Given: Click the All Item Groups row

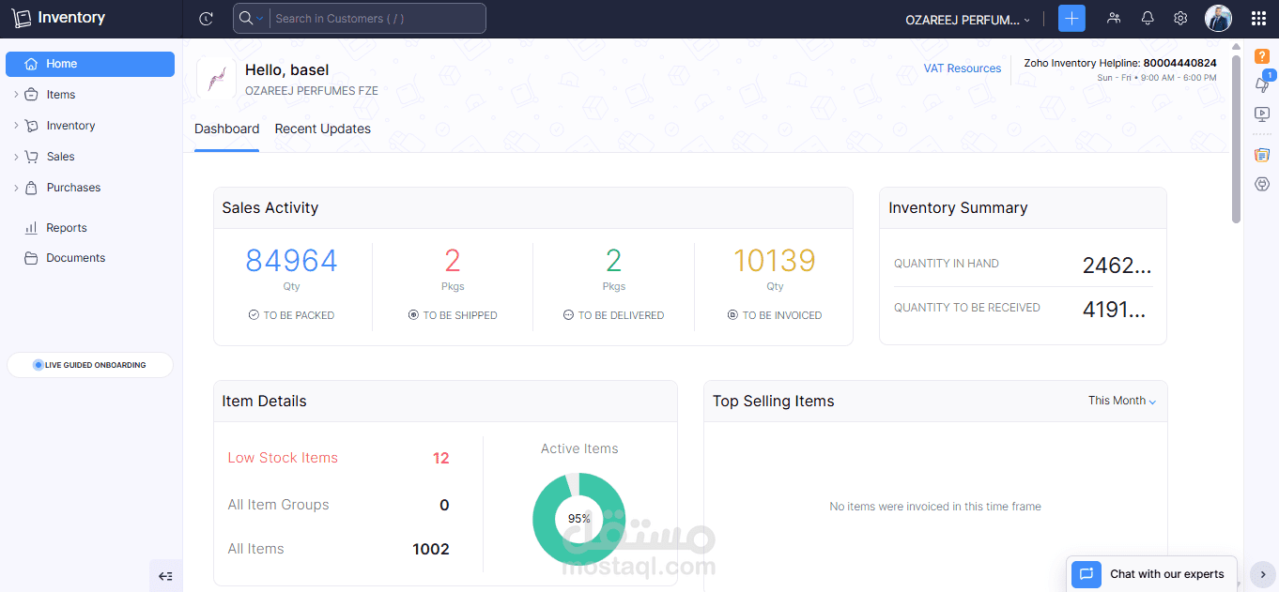Looking at the screenshot, I should (x=338, y=505).
